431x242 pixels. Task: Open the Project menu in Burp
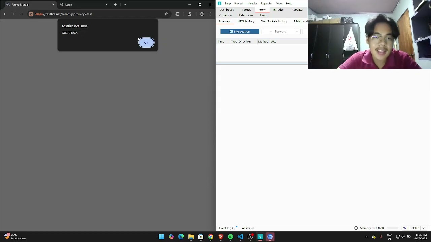click(239, 3)
